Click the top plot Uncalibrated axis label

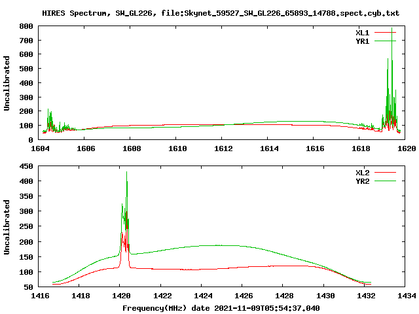point(7,83)
